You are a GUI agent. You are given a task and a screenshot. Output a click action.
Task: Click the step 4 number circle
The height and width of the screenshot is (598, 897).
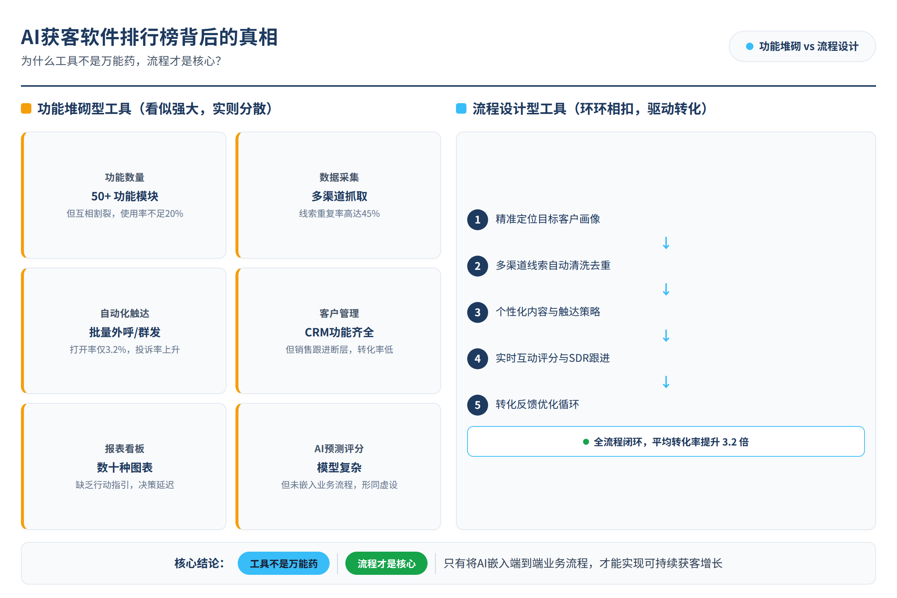(x=478, y=358)
